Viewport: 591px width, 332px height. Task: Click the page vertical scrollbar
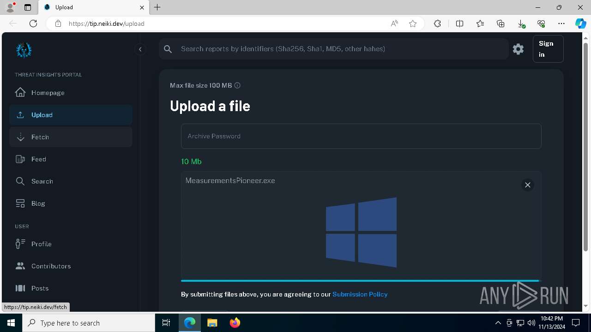586,148
